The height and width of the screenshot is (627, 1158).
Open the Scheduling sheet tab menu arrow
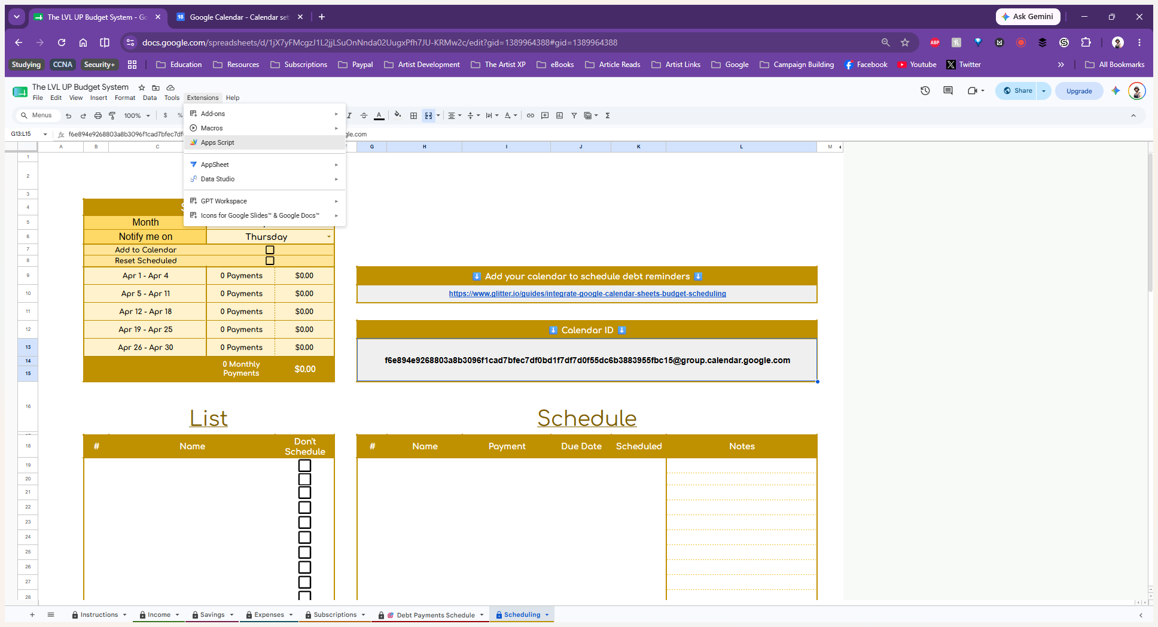pos(547,614)
